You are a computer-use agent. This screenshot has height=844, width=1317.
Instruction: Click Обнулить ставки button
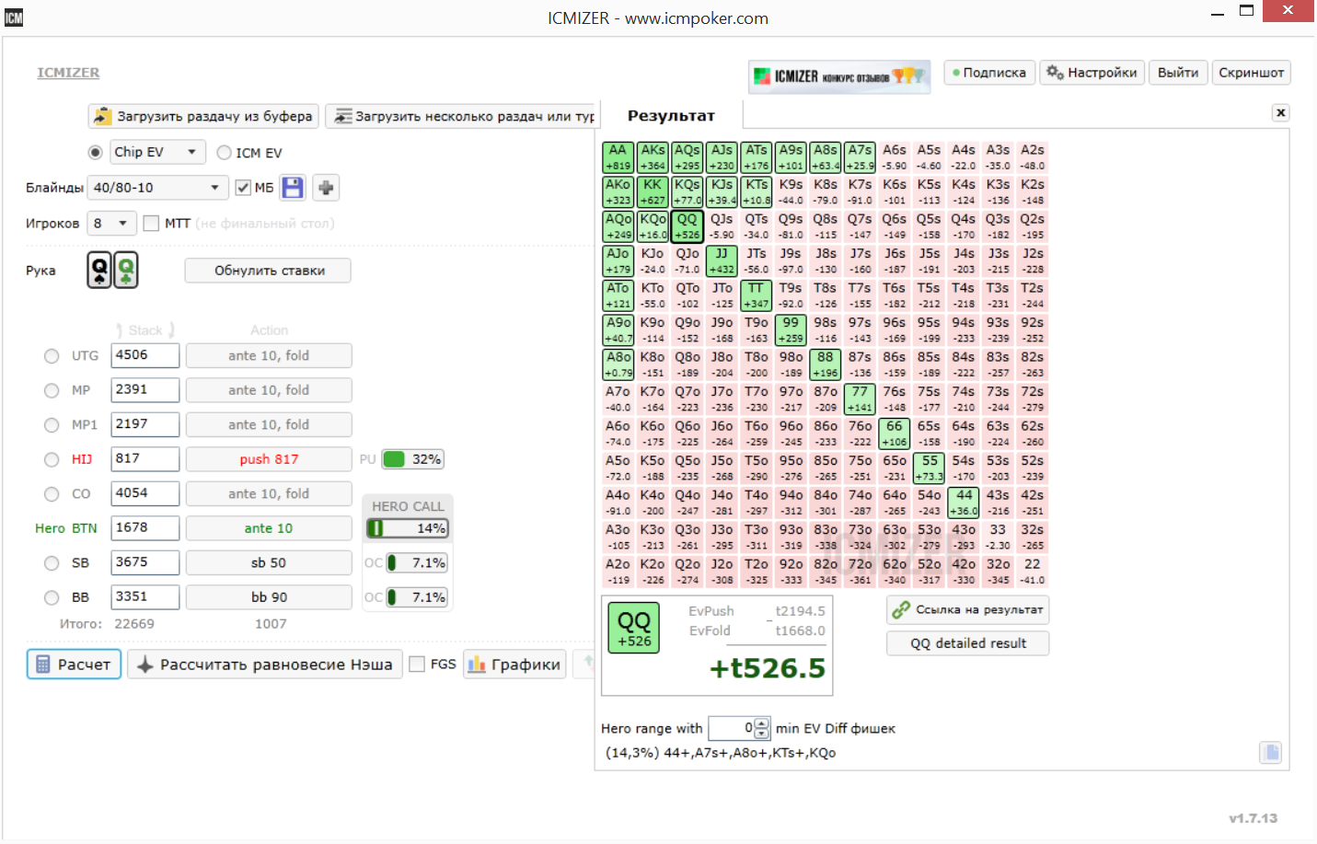(269, 271)
